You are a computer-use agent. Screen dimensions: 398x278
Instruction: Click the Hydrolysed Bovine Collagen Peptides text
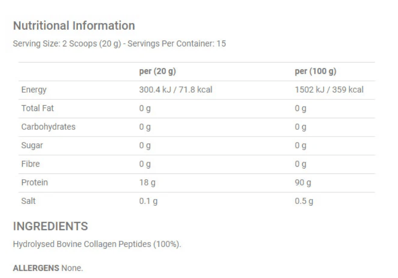[x=97, y=245]
